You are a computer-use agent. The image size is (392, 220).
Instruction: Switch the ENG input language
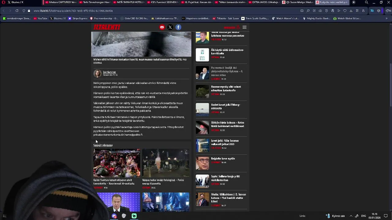[364, 216]
